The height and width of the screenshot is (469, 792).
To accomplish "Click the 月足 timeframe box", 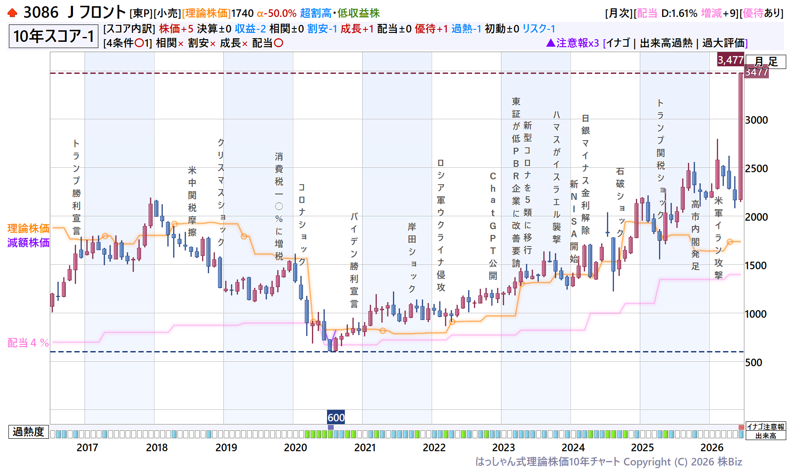I will 766,61.
